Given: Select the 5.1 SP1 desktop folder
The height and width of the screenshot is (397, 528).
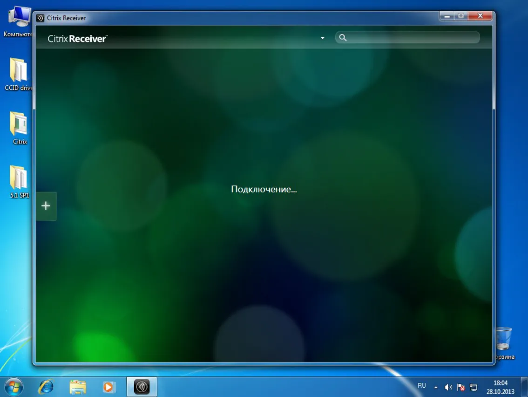Looking at the screenshot, I should coord(19,182).
